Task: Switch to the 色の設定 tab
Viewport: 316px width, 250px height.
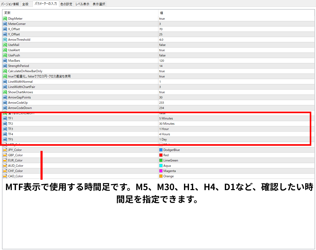Action: [66, 4]
